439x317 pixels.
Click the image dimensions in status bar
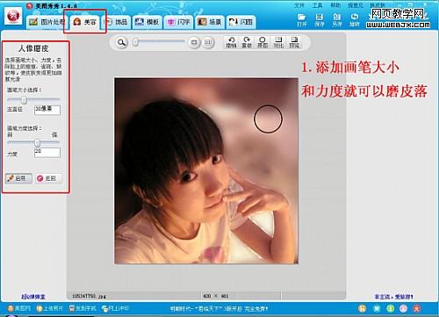click(x=216, y=296)
